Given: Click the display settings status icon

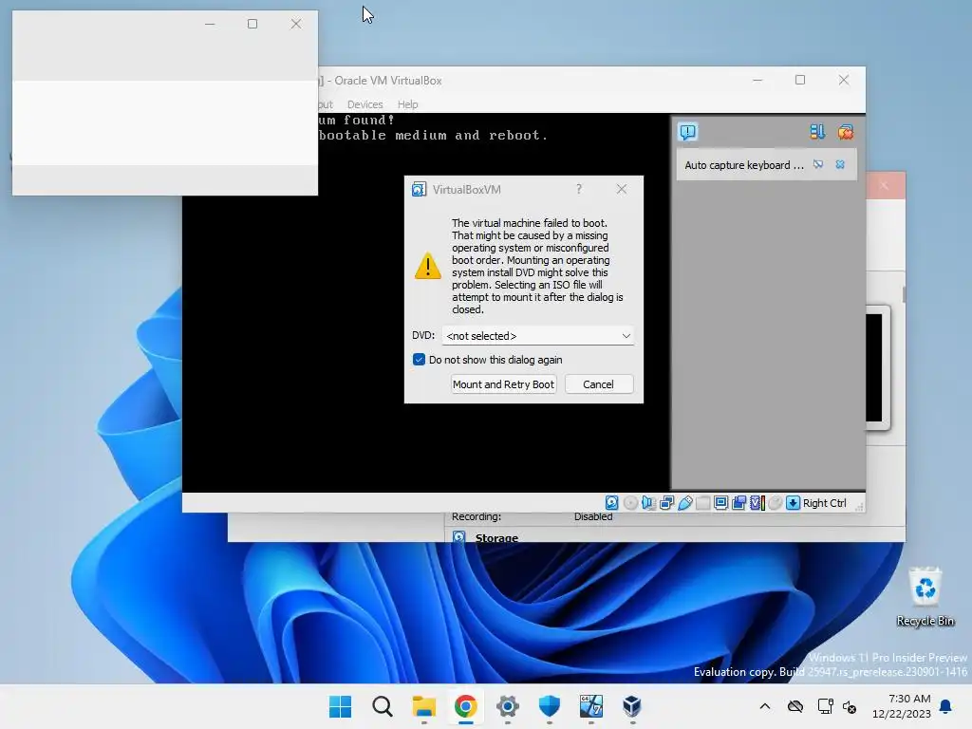Looking at the screenshot, I should pyautogui.click(x=721, y=503).
